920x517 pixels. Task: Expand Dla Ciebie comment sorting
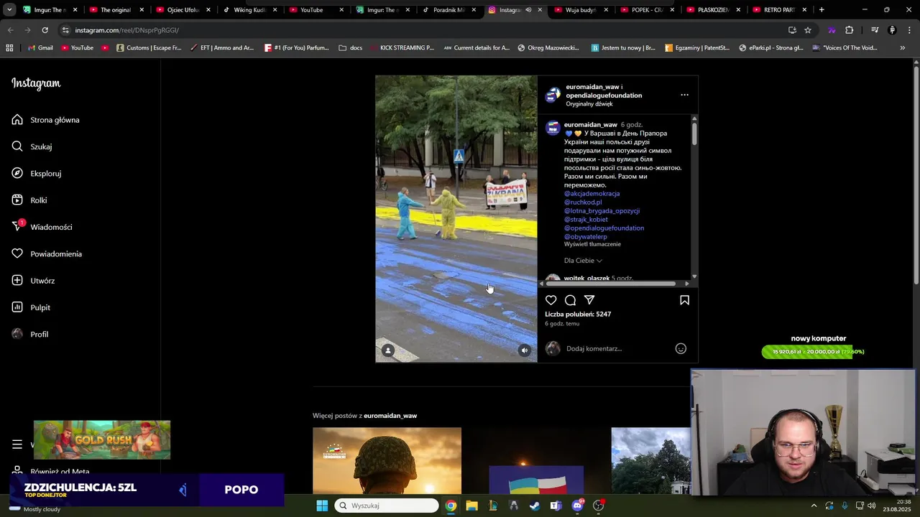pos(583,261)
